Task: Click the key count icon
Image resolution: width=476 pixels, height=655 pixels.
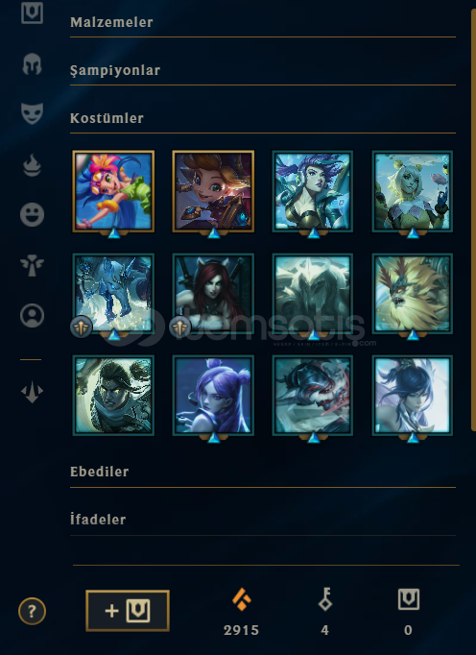Action: coord(324,599)
